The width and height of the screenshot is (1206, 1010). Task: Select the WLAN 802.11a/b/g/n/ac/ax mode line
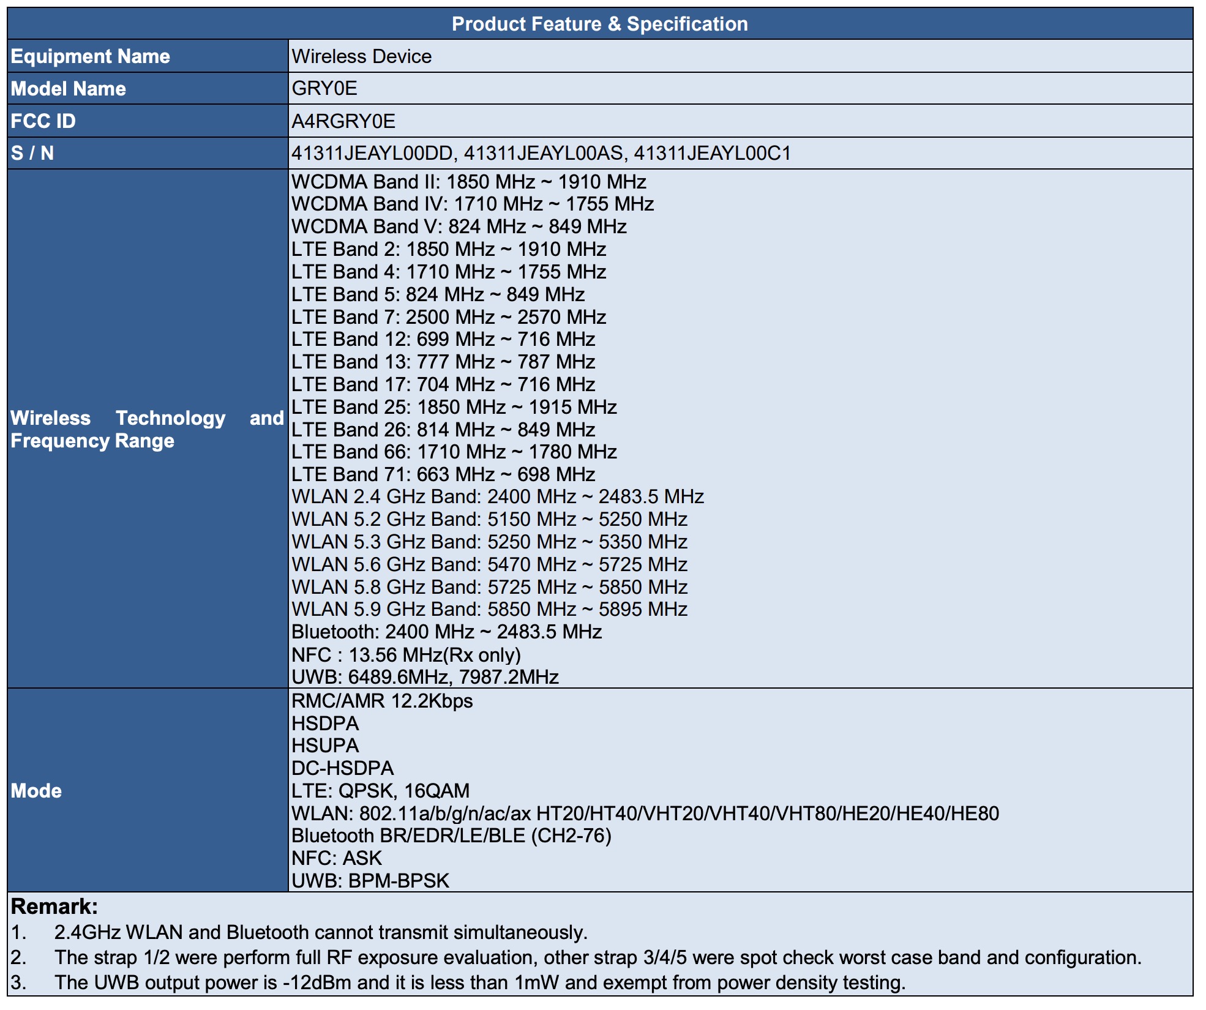pos(645,814)
